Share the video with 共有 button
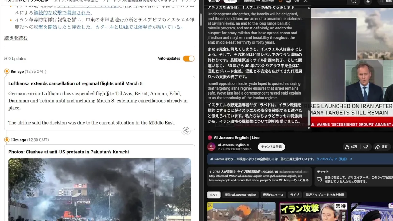 381,147
